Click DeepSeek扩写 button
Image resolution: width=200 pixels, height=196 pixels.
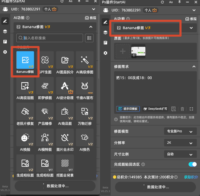click(x=155, y=109)
